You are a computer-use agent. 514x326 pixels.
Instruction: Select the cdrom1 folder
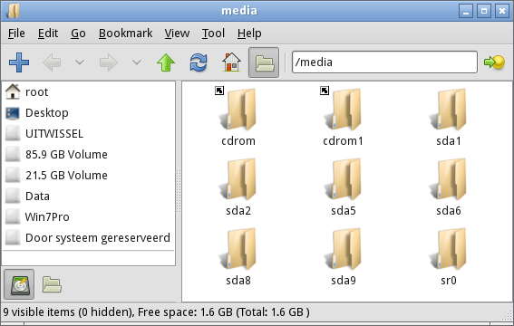point(344,118)
